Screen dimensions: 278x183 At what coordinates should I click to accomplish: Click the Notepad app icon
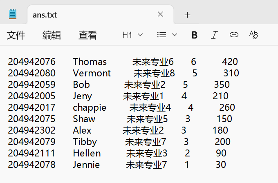tap(13, 14)
